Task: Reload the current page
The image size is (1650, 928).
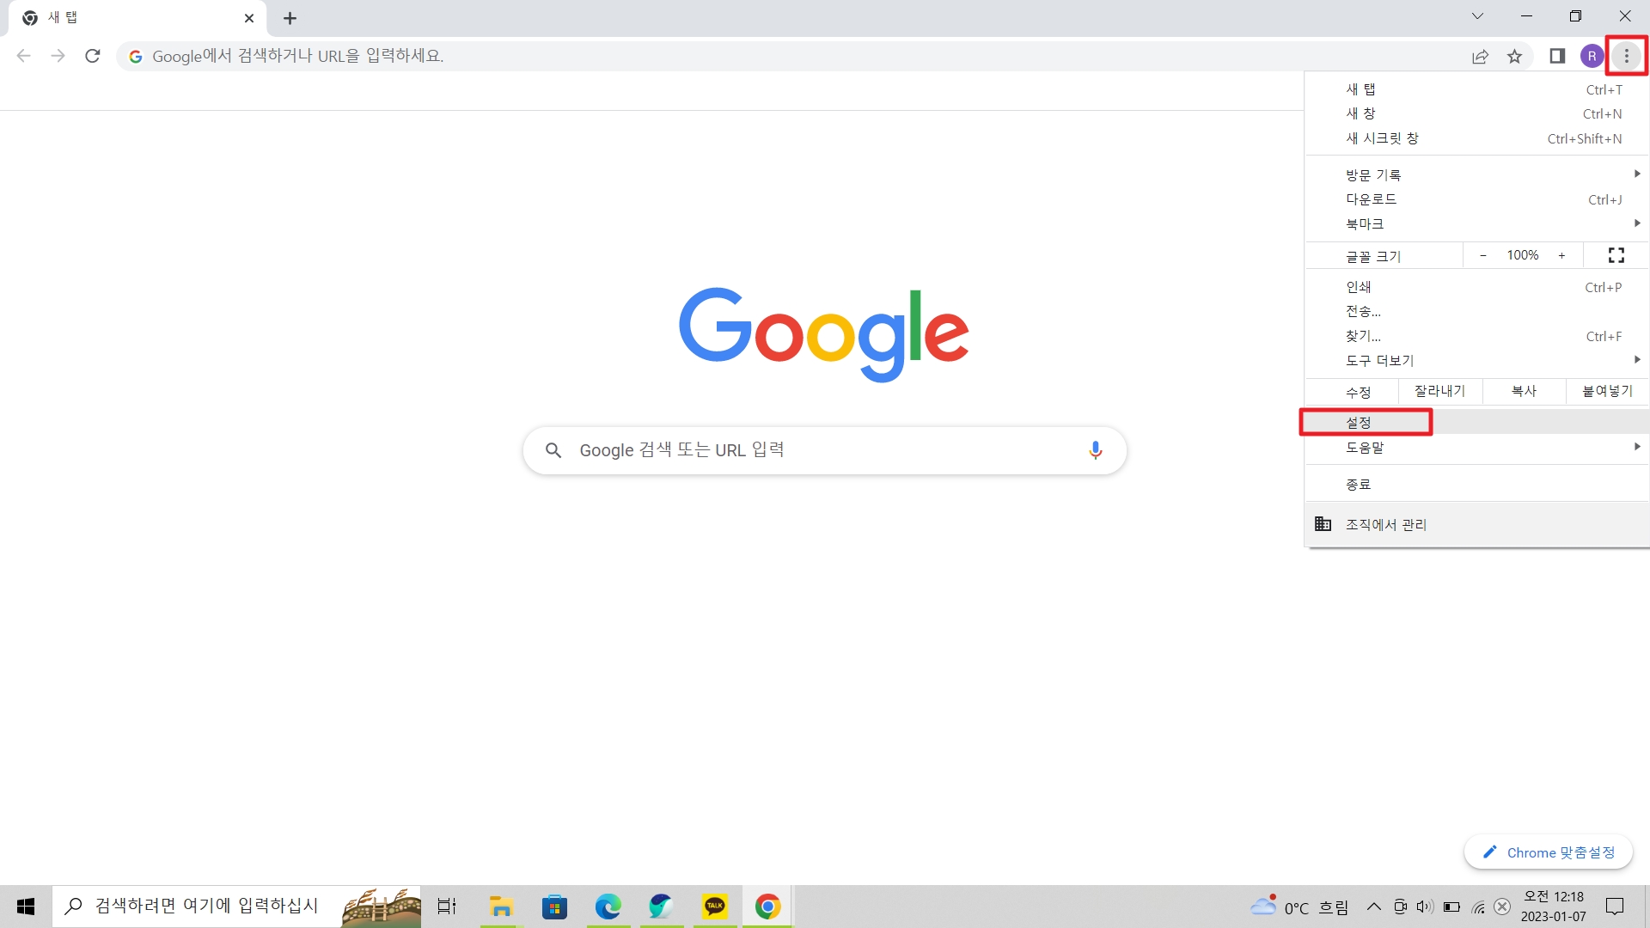Action: pos(93,56)
